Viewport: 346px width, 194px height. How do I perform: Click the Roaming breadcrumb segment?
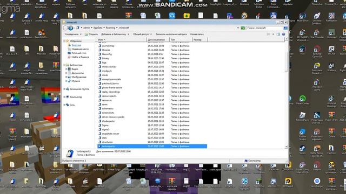[110, 28]
